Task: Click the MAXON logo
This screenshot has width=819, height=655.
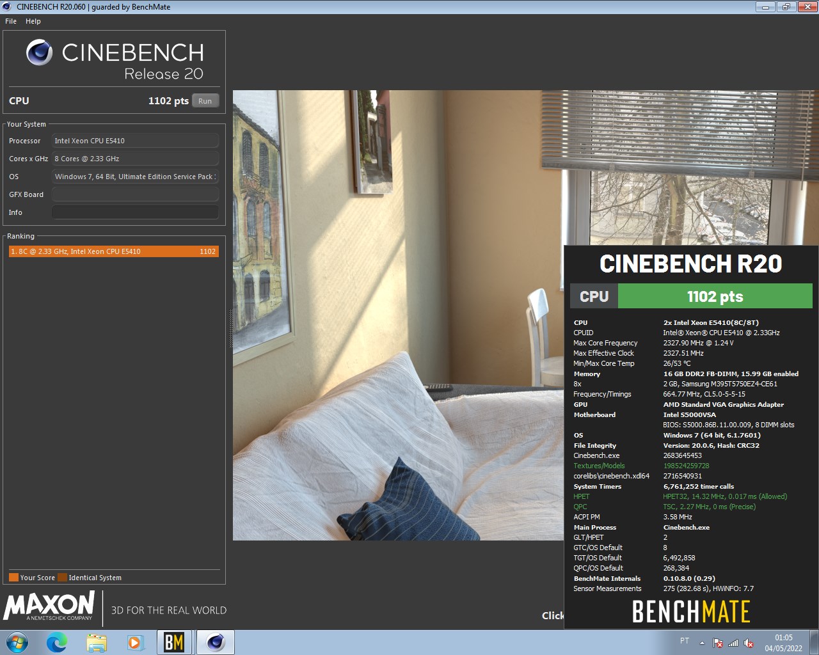Action: 49,606
